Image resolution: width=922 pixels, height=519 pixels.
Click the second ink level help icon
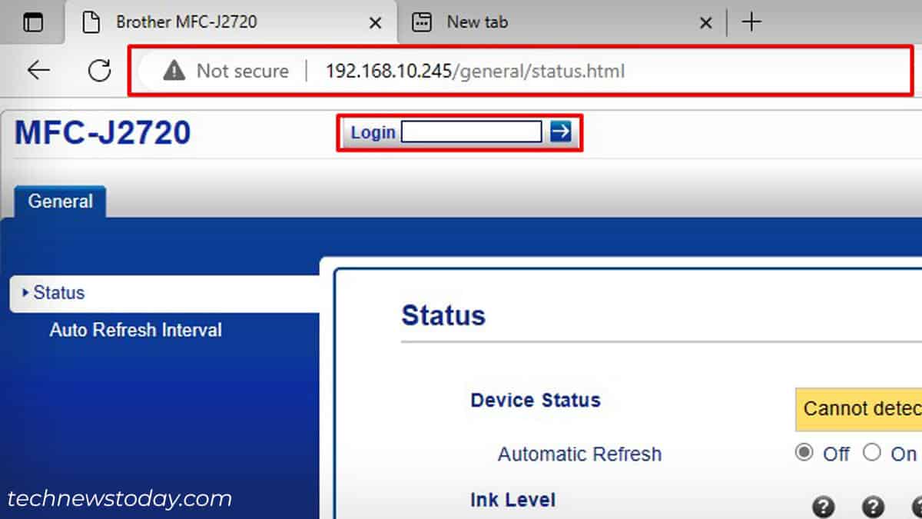(x=873, y=507)
